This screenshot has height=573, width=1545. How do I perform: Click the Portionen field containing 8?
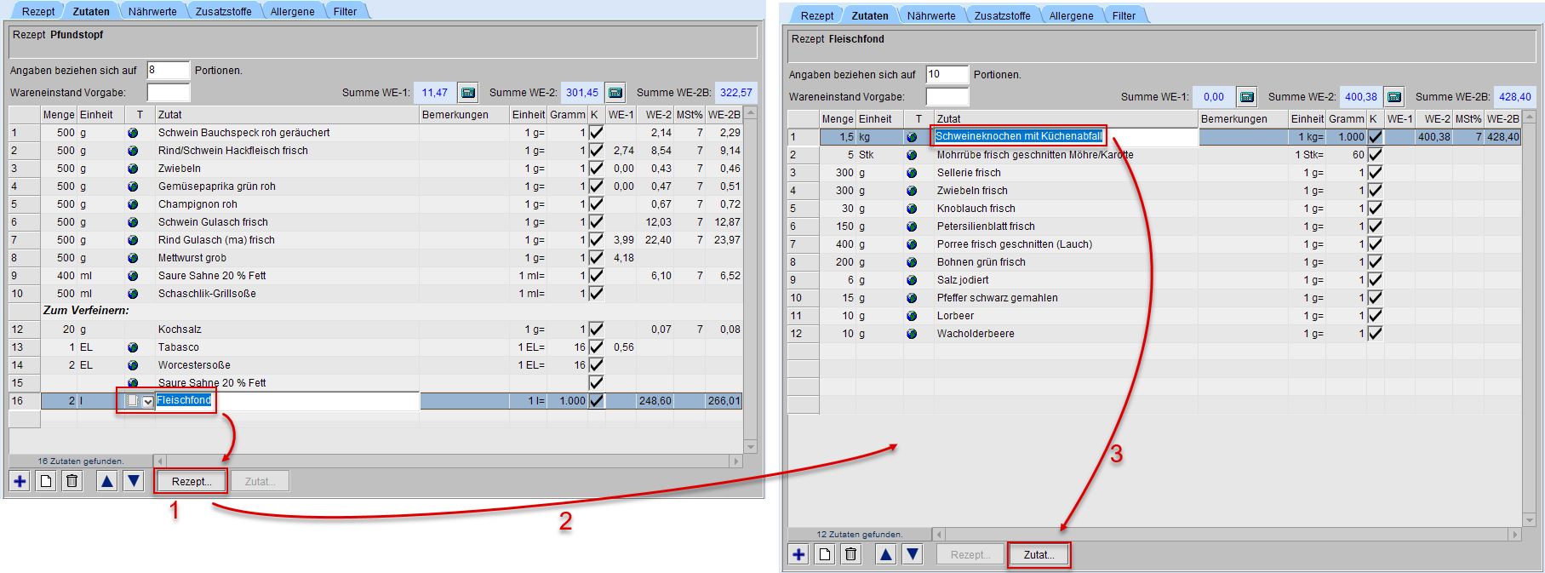pos(168,71)
